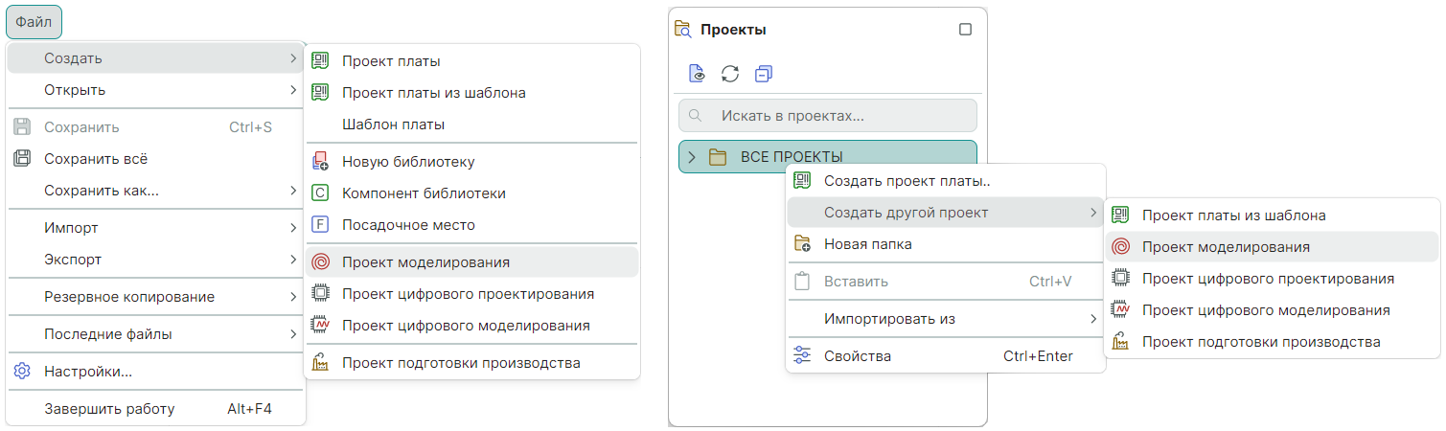Choose Новая папка context entry
Viewport: 1446px width, 431px height.
pyautogui.click(x=946, y=244)
